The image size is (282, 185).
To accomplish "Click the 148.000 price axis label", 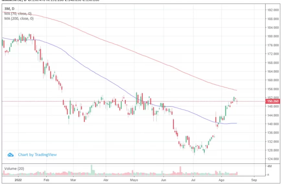I will tap(273, 106).
